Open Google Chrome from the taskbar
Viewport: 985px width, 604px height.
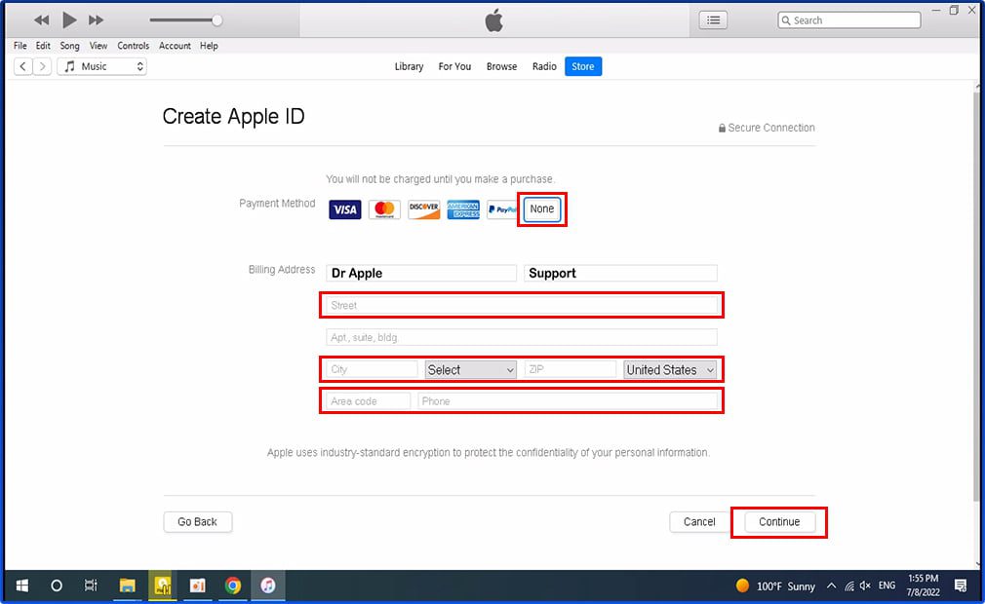(x=233, y=585)
